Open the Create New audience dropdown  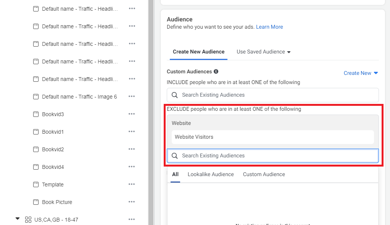(361, 73)
